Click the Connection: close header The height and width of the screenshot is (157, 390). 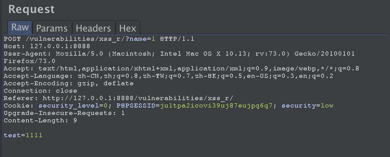coord(40,91)
